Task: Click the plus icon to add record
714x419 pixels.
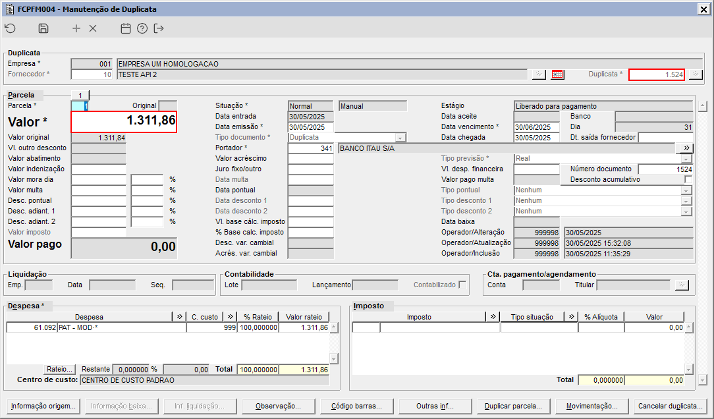Action: [x=76, y=28]
